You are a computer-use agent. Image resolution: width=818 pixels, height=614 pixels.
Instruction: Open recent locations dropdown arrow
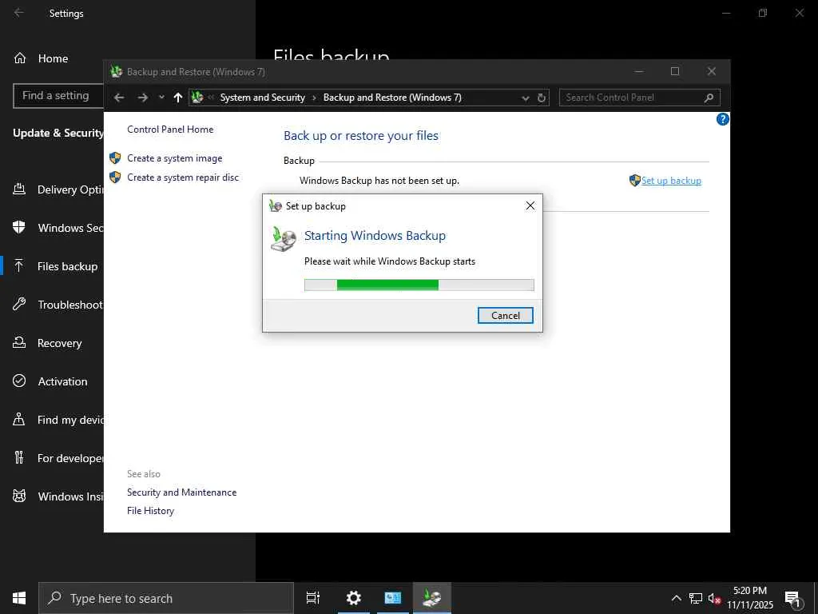point(161,98)
